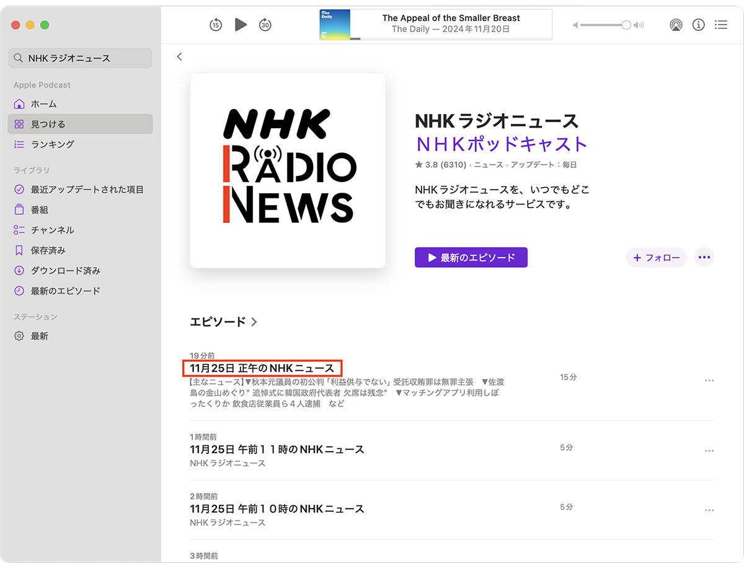Skip back 15 seconds

tap(215, 25)
